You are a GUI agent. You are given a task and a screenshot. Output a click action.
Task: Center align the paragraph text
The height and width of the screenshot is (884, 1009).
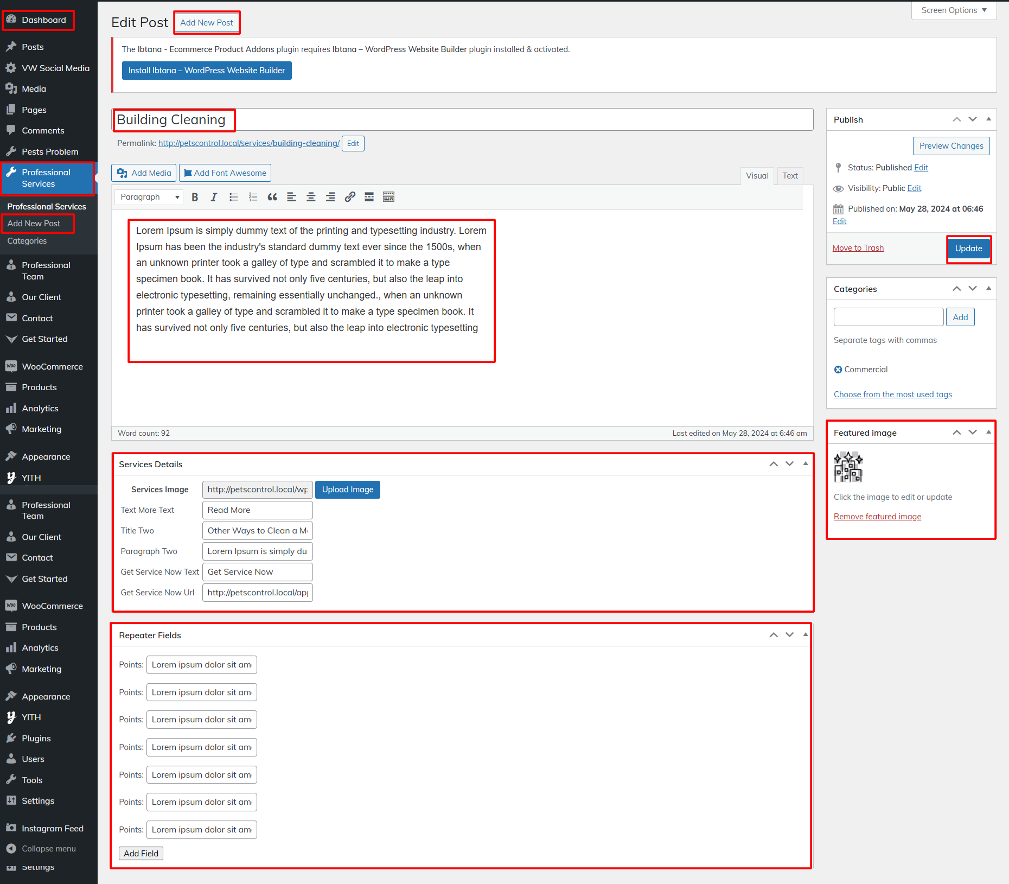(x=311, y=197)
